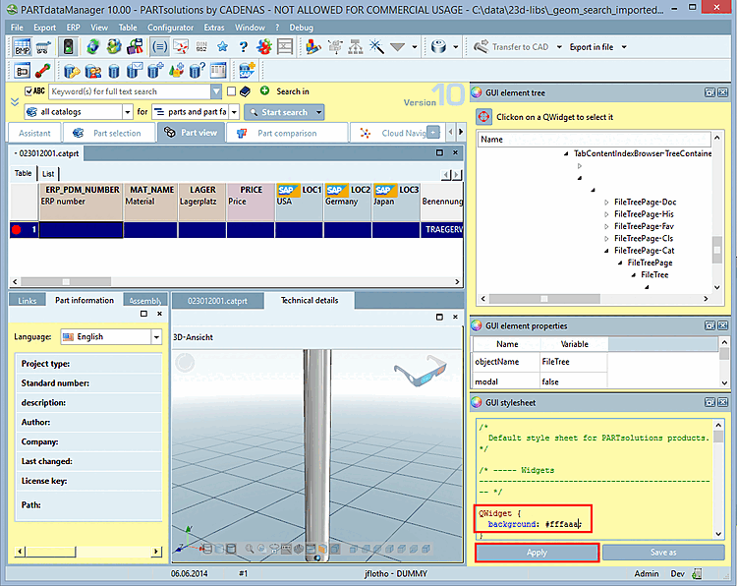Screen dimensions: 737x586
Task: Click the widget picker crosshair icon
Action: (x=483, y=117)
